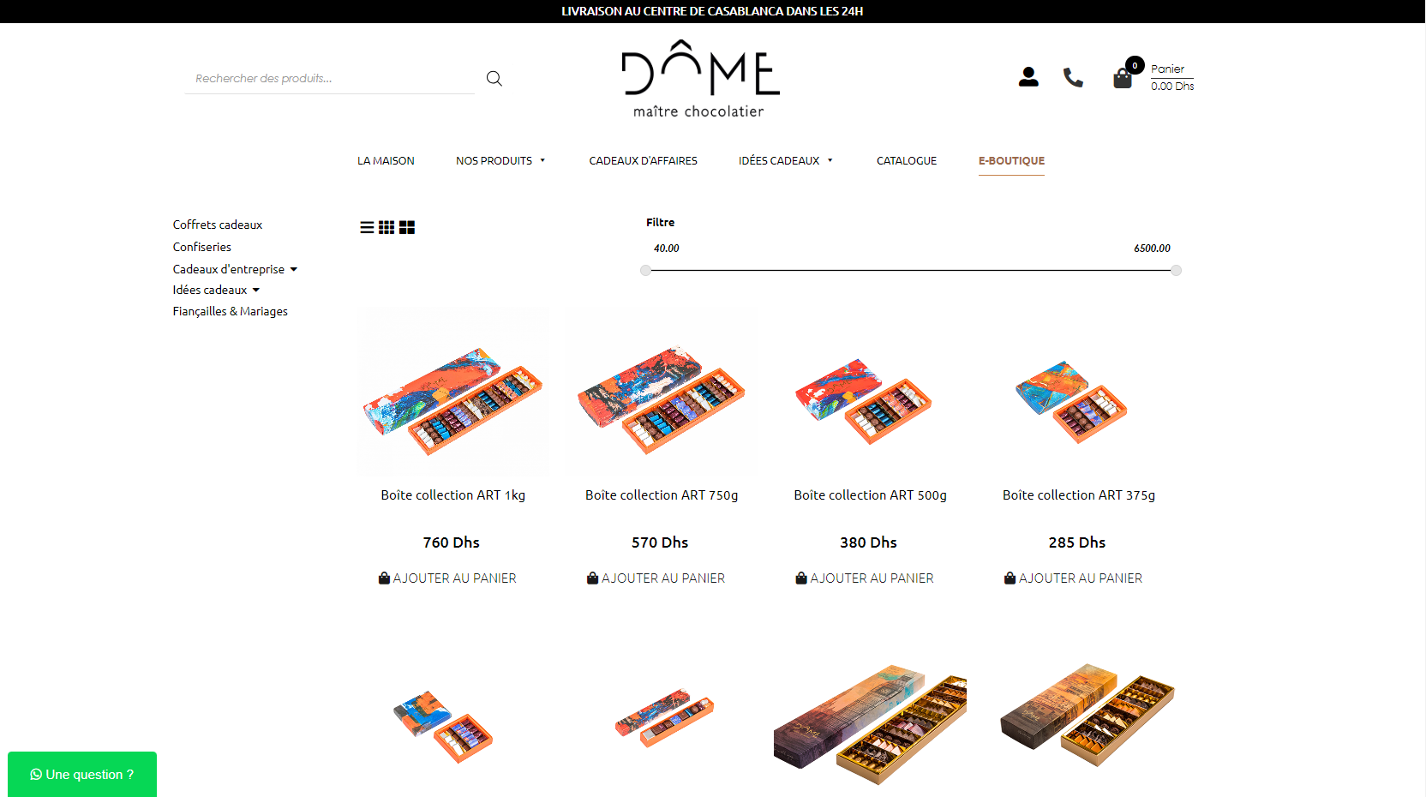Click the Dôme maître chocolatier logo
Image resolution: width=1426 pixels, height=797 pixels.
(x=700, y=79)
